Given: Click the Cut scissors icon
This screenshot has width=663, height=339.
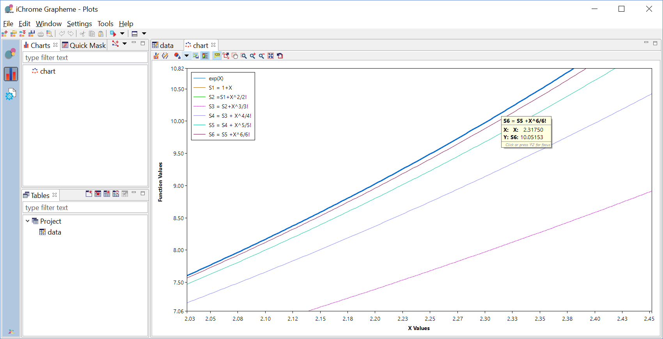Looking at the screenshot, I should (x=83, y=34).
